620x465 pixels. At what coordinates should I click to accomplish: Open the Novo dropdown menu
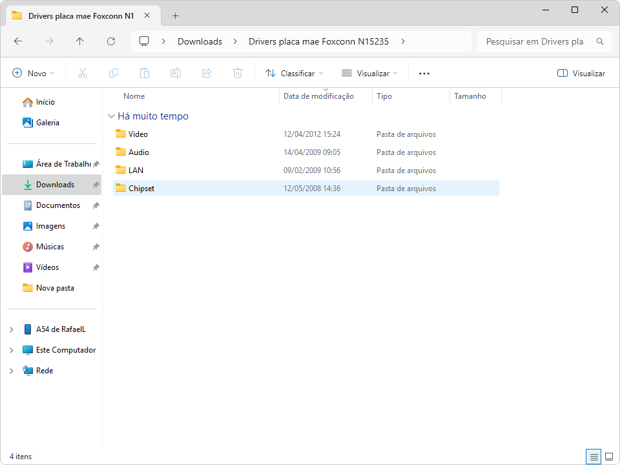click(x=33, y=73)
